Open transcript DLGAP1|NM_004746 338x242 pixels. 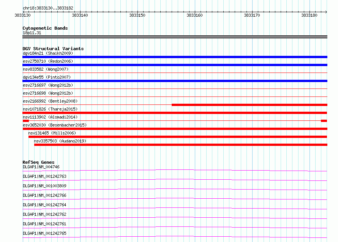41,167
